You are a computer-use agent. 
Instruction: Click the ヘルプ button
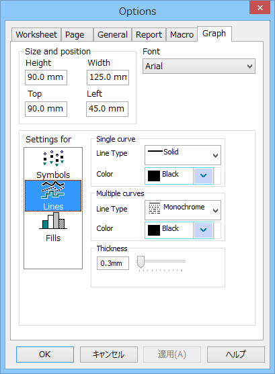pos(236,355)
